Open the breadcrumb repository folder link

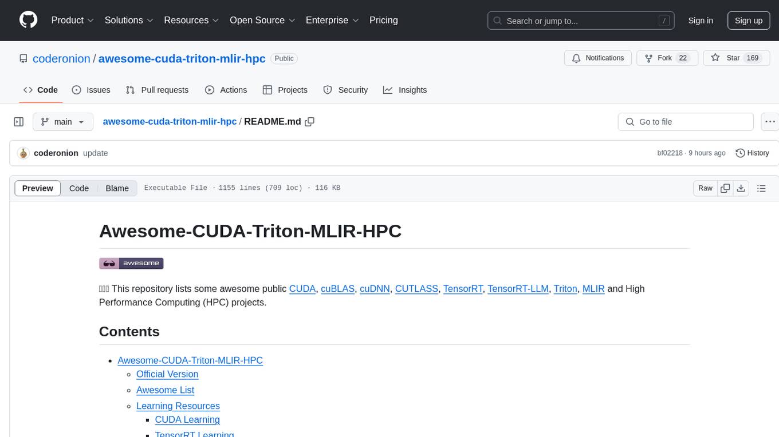[x=170, y=121]
